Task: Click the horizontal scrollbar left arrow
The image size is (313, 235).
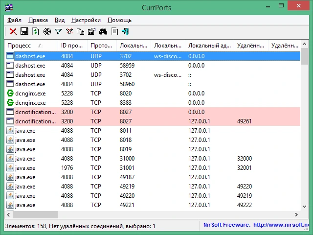Action: pos(8,214)
